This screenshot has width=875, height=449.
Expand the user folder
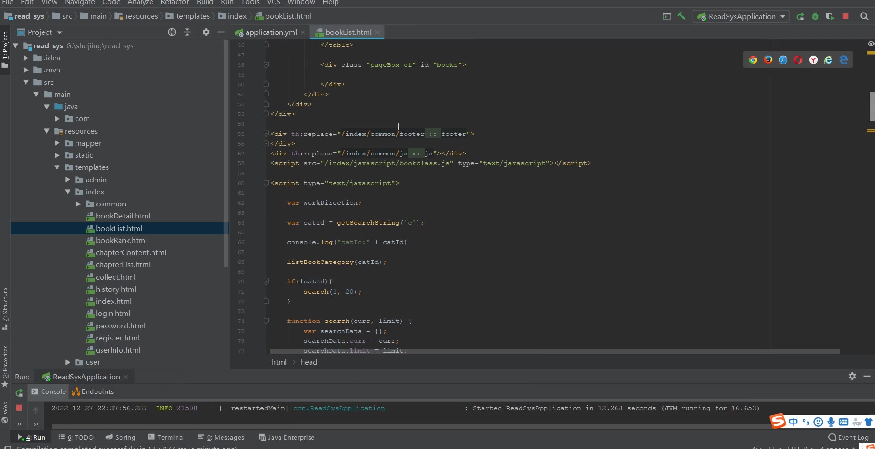coord(68,362)
